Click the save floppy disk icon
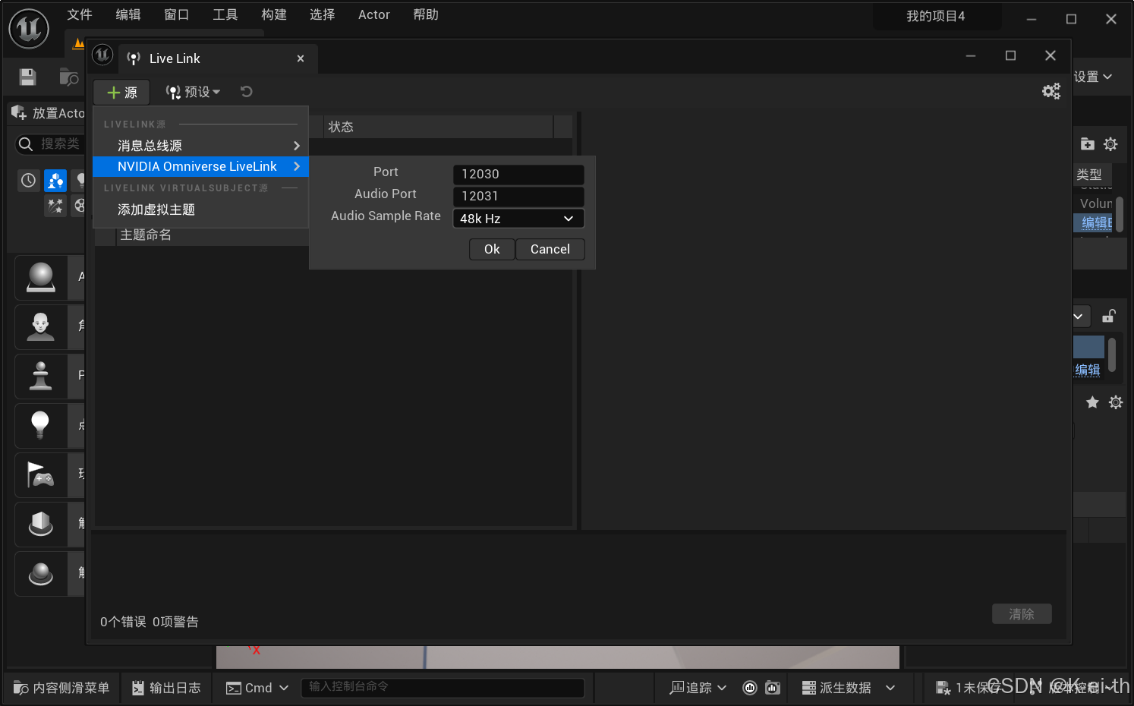This screenshot has height=706, width=1134. coord(28,77)
